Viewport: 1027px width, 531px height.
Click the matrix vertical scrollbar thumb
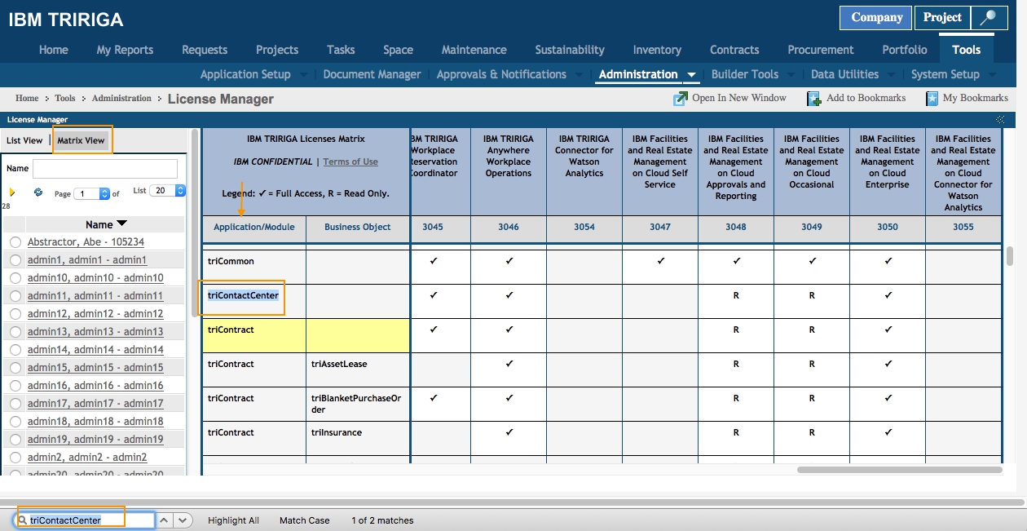(1010, 257)
